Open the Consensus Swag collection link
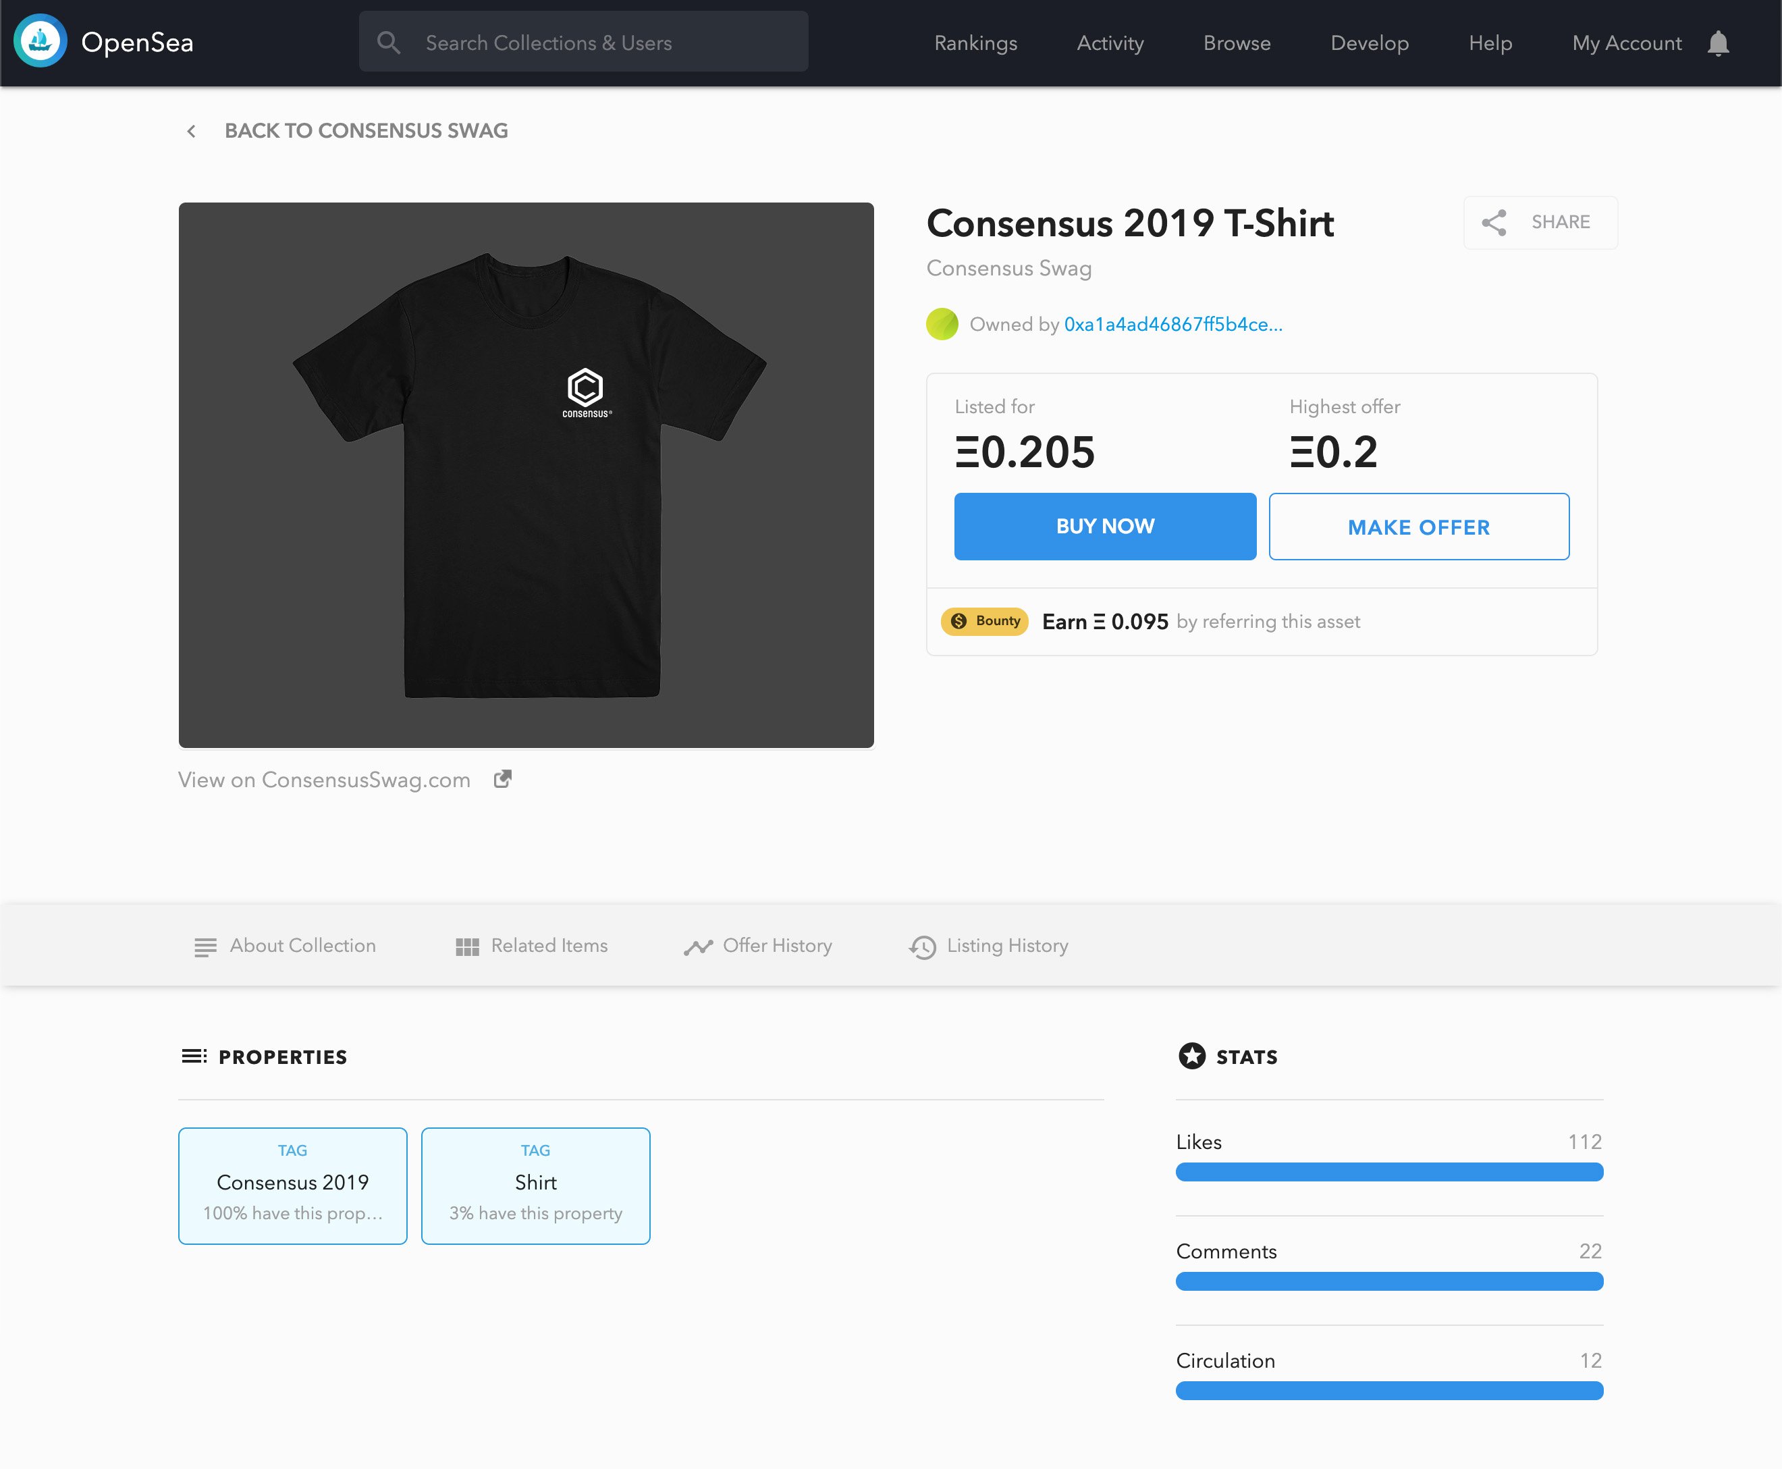Viewport: 1782px width, 1469px height. click(1008, 268)
